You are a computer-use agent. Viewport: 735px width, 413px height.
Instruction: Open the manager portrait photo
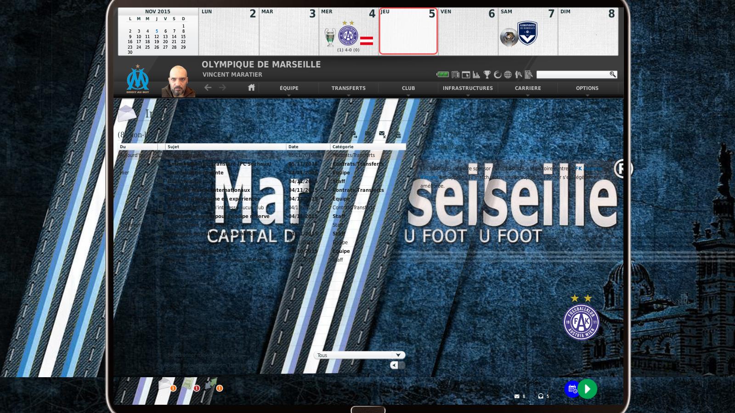[x=178, y=81]
